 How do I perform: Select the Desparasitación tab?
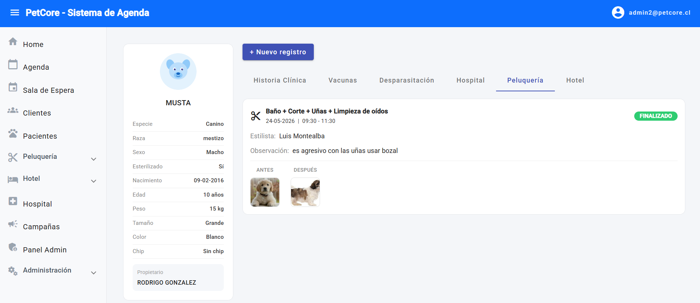pyautogui.click(x=407, y=80)
